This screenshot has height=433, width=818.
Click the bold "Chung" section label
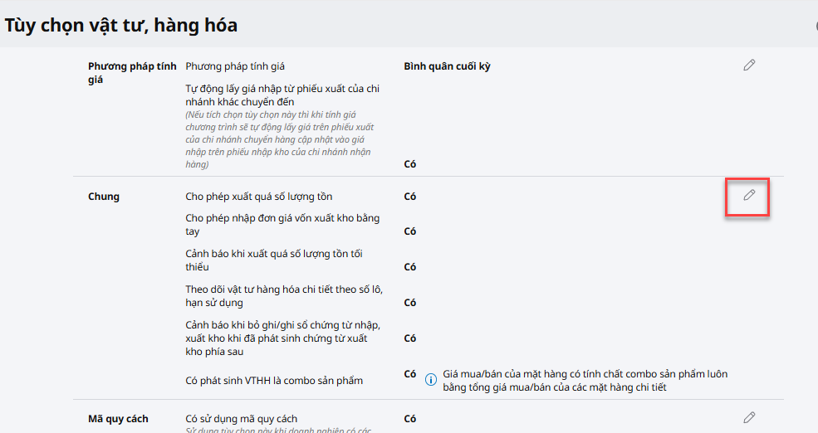click(x=104, y=197)
